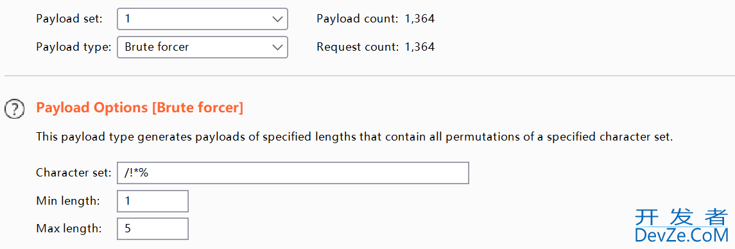Expand the Payload type dropdown arrow
735x249 pixels.
click(x=277, y=47)
